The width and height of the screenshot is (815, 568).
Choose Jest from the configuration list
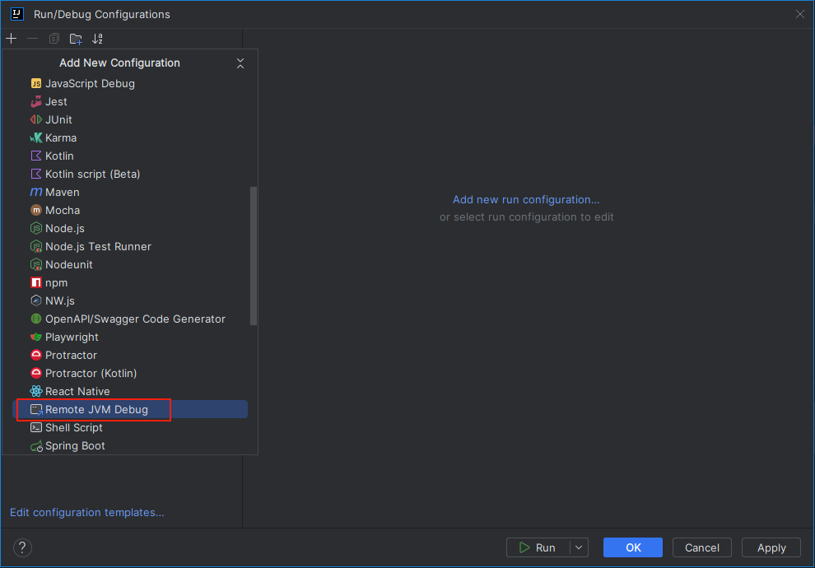point(56,102)
